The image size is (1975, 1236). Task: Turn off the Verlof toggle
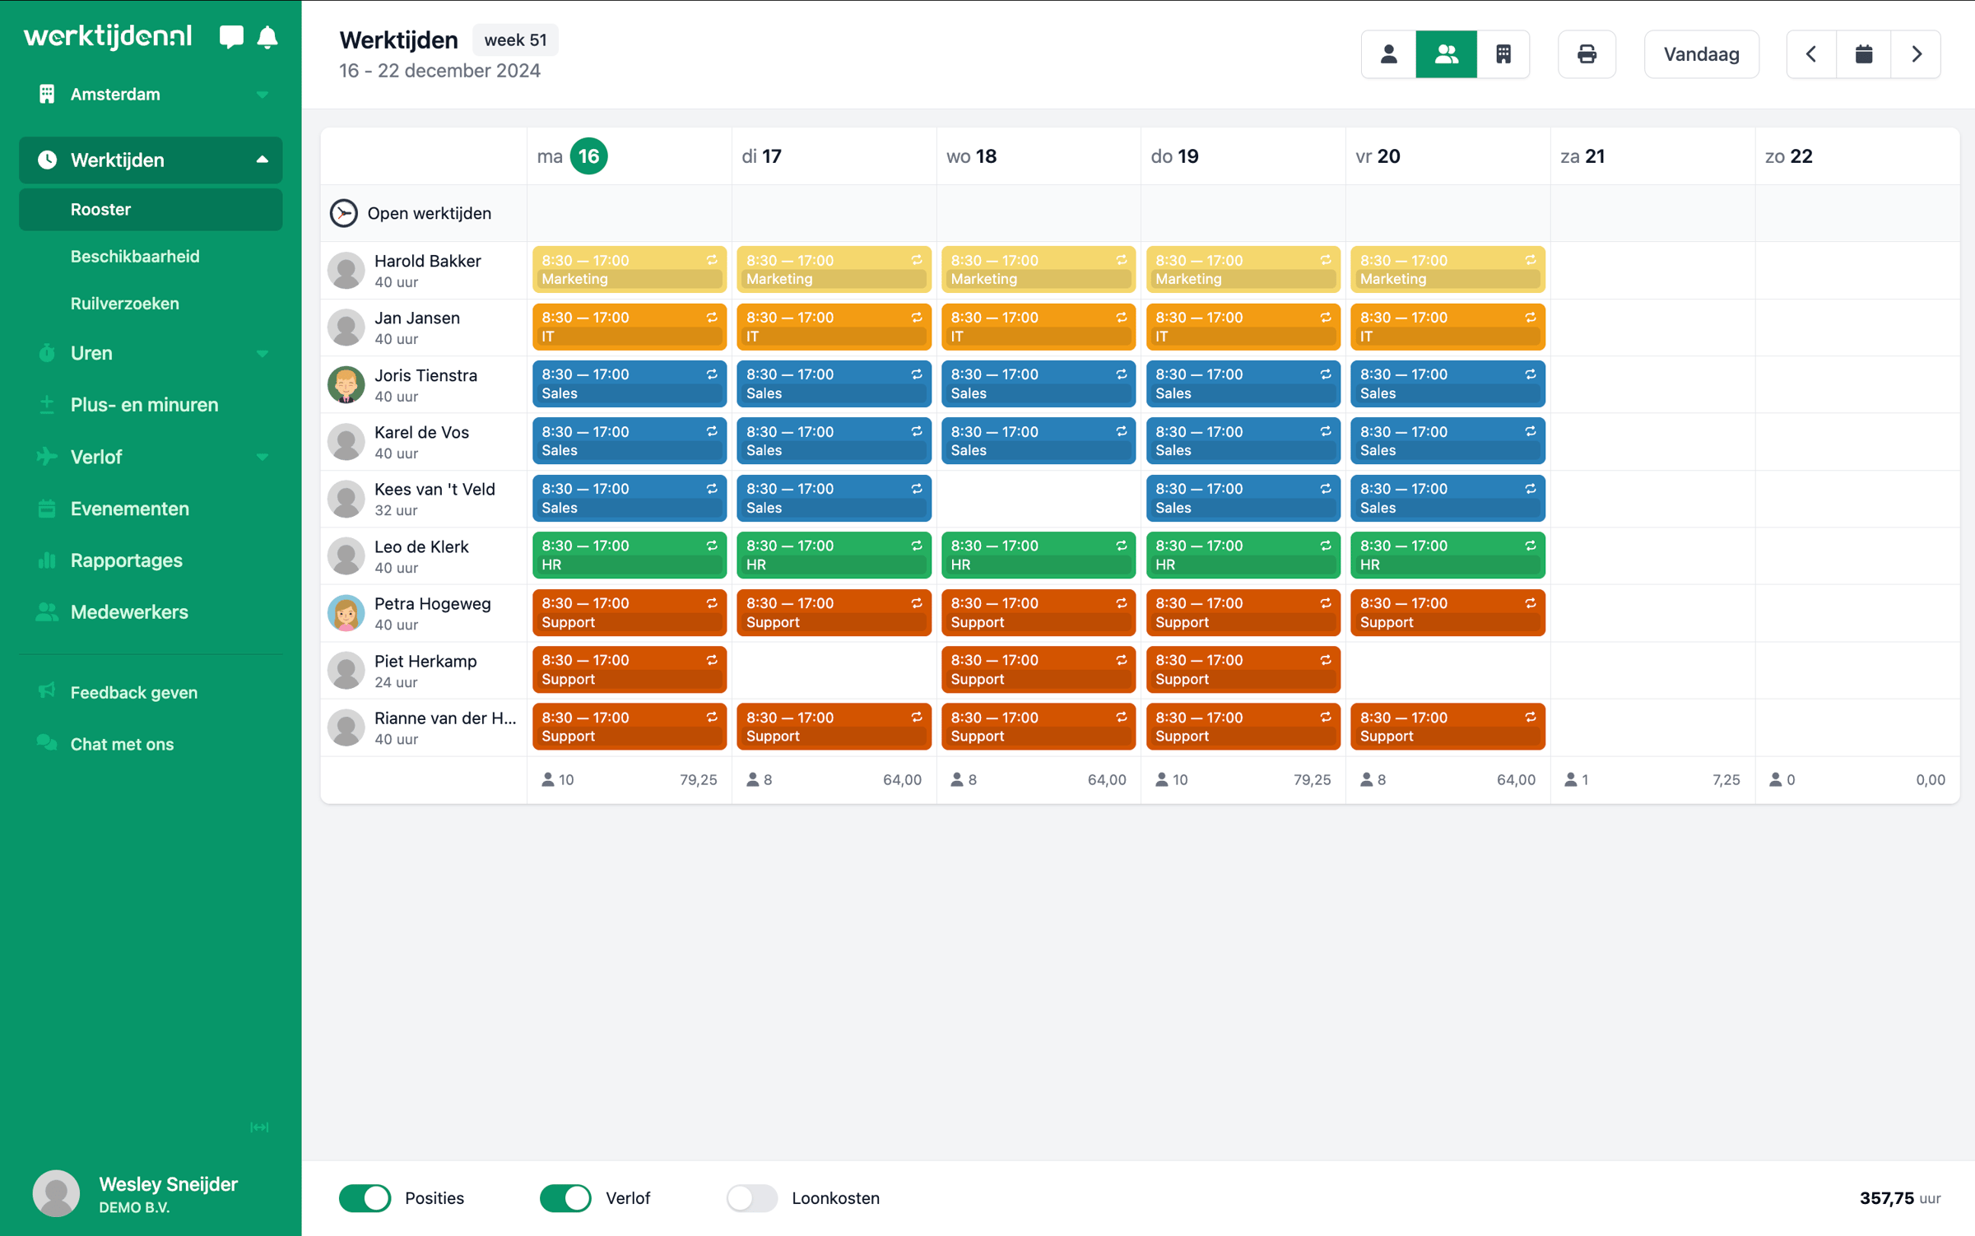[565, 1197]
